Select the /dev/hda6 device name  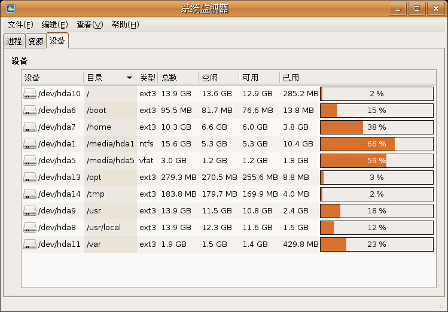(57, 111)
